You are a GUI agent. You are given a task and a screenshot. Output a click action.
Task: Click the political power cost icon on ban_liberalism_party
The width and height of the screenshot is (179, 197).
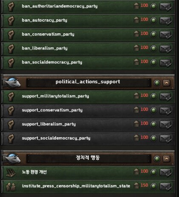(x=136, y=47)
